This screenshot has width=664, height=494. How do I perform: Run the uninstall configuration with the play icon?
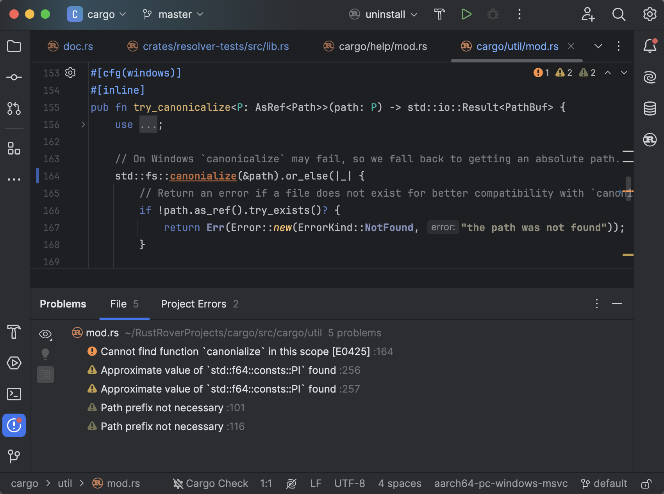tap(466, 14)
